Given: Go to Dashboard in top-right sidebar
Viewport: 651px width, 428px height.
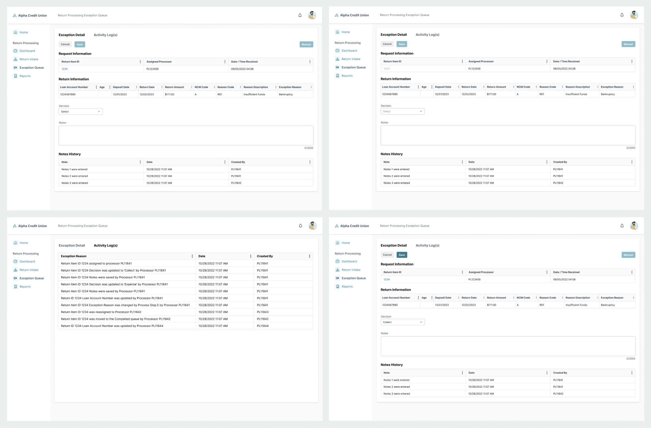Looking at the screenshot, I should (x=346, y=51).
